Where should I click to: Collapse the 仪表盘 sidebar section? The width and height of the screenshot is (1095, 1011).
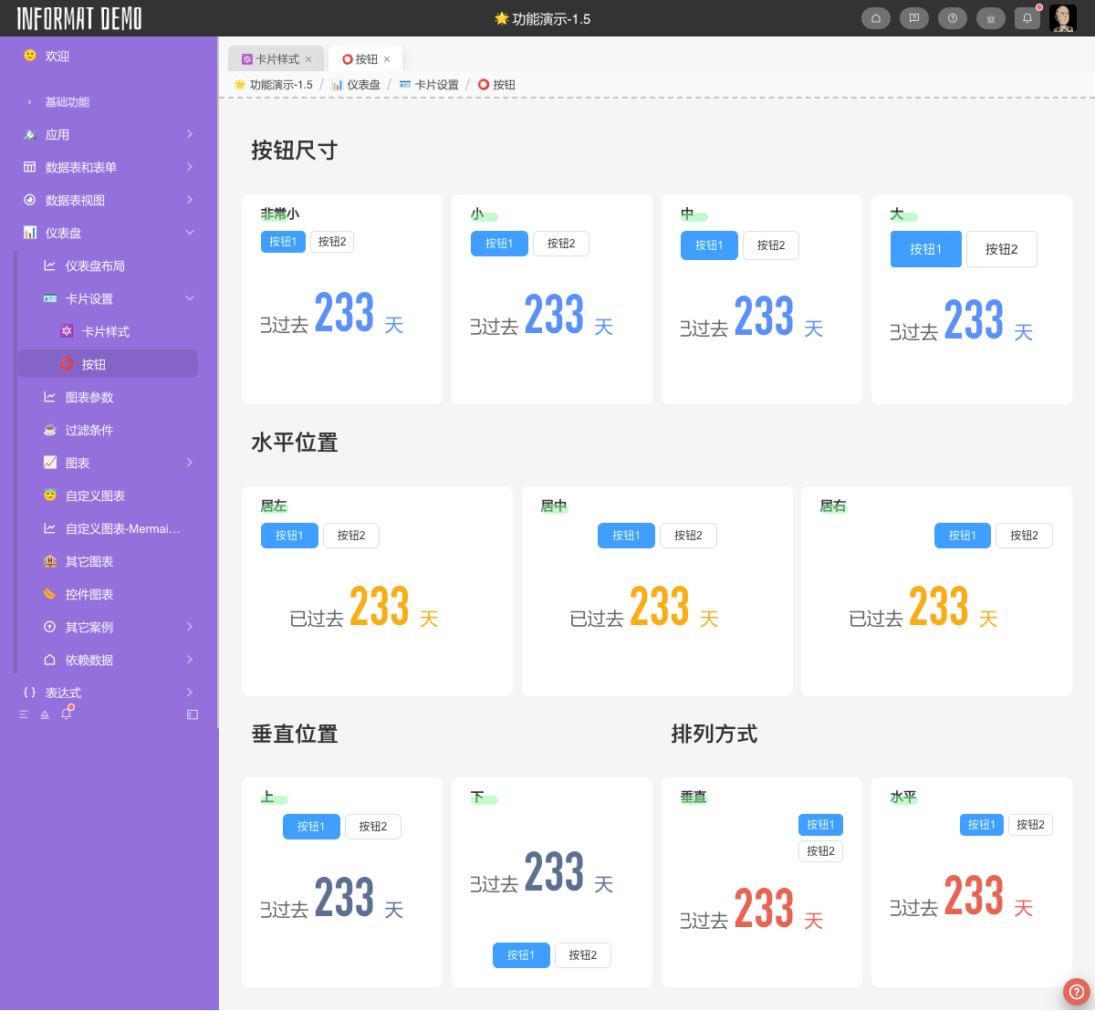(190, 233)
